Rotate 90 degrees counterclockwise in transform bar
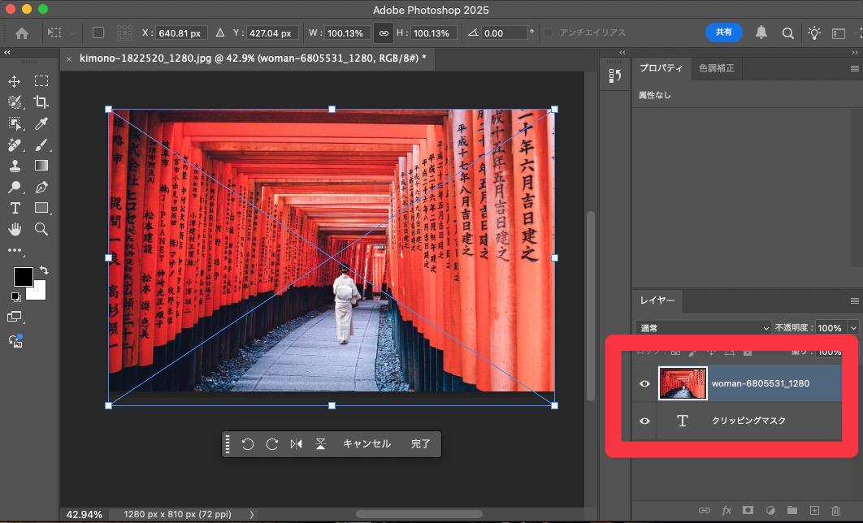Viewport: 863px width, 523px height. click(x=248, y=443)
